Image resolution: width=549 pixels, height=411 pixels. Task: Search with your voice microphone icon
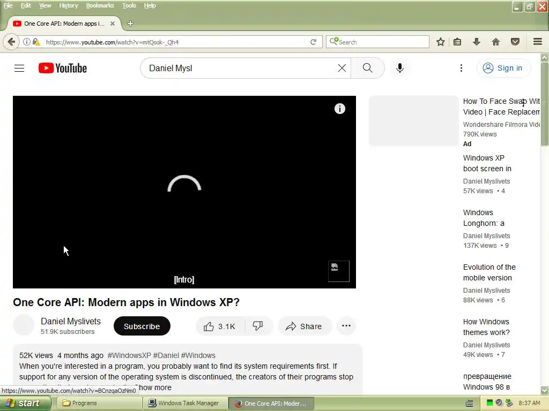[x=400, y=68]
